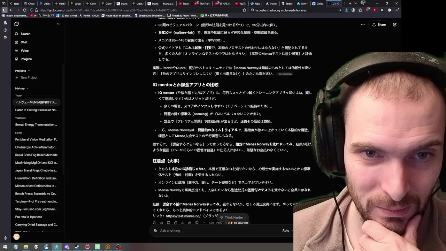Open more actions ellipsis under response

pyautogui.click(x=204, y=223)
